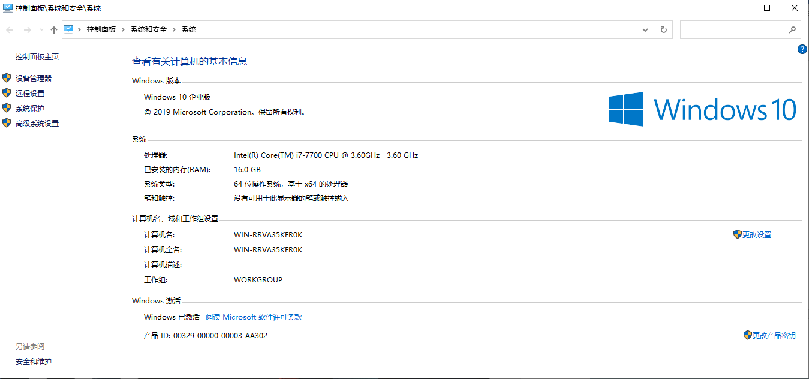Open 高级系统设置 from the sidebar
809x379 pixels.
[37, 123]
